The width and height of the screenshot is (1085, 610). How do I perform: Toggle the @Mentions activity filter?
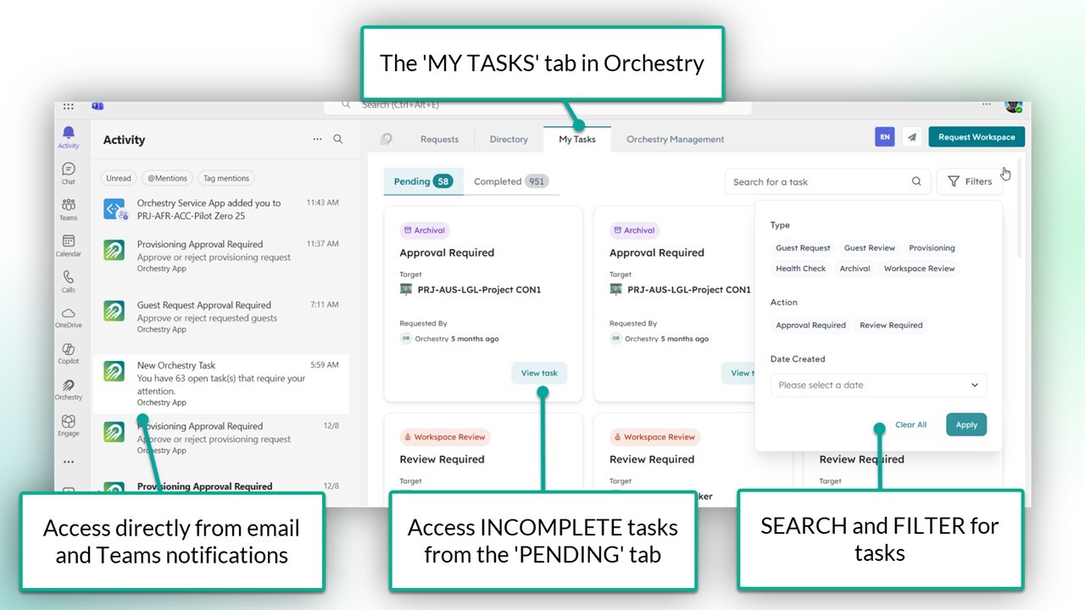coord(167,178)
